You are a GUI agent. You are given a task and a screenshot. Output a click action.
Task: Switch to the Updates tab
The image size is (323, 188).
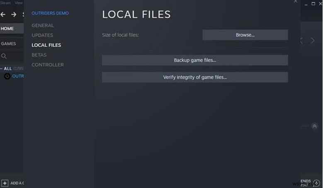[x=42, y=35]
